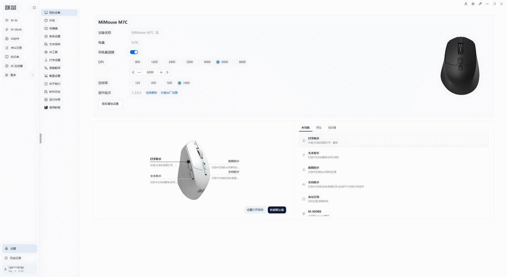Select DPI 6000 radio button
This screenshot has width=507, height=277.
click(x=218, y=62)
